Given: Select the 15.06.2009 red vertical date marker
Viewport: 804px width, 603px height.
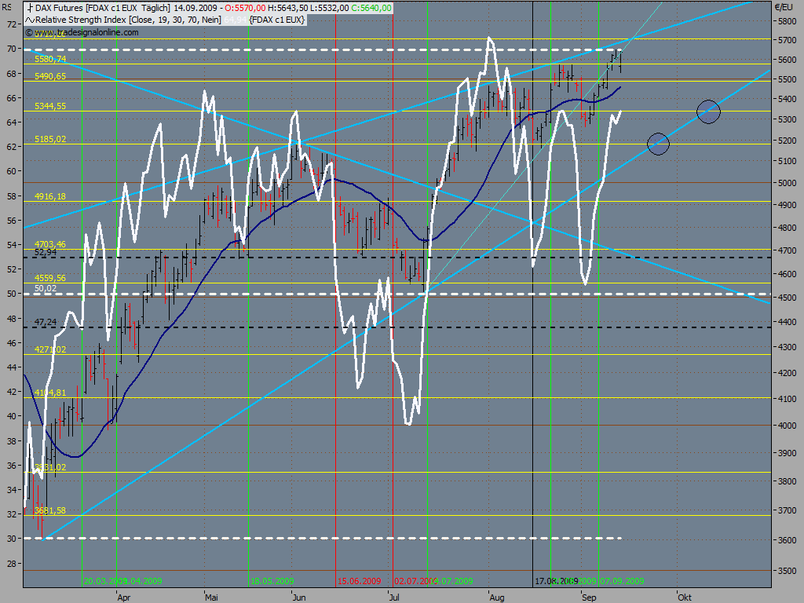Looking at the screenshot, I should click(360, 581).
